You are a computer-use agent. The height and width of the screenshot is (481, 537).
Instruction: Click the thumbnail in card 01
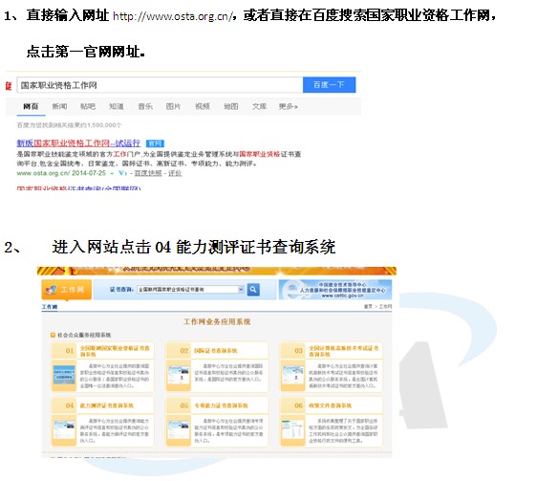click(x=64, y=375)
